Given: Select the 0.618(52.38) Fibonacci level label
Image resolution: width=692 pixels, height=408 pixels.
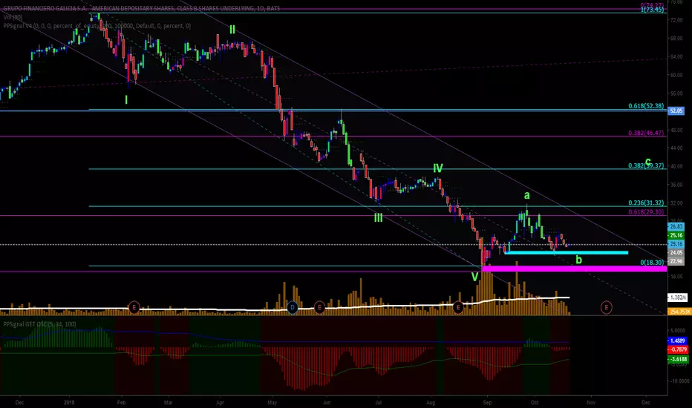Looking at the screenshot, I should (646, 106).
